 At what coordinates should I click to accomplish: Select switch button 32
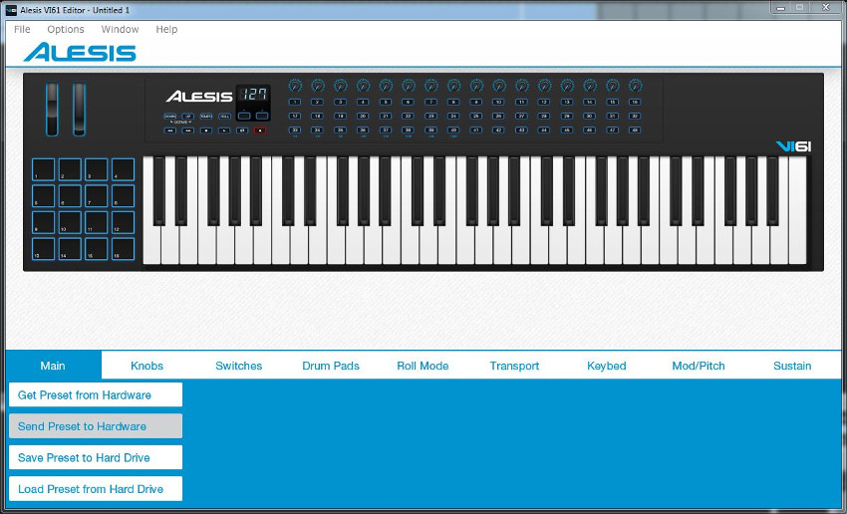coord(636,117)
